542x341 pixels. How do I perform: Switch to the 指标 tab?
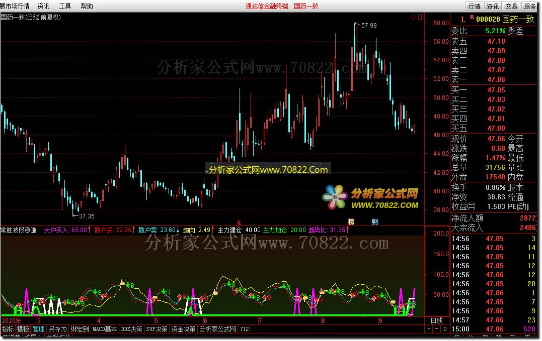pos(8,329)
